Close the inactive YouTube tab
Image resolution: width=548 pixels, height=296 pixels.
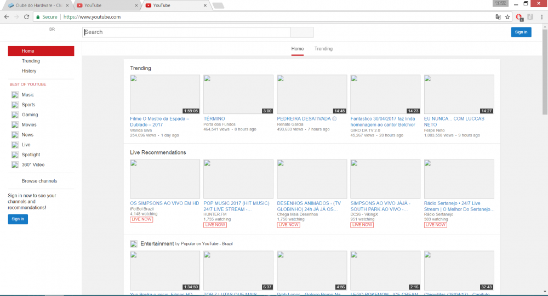(x=136, y=5)
